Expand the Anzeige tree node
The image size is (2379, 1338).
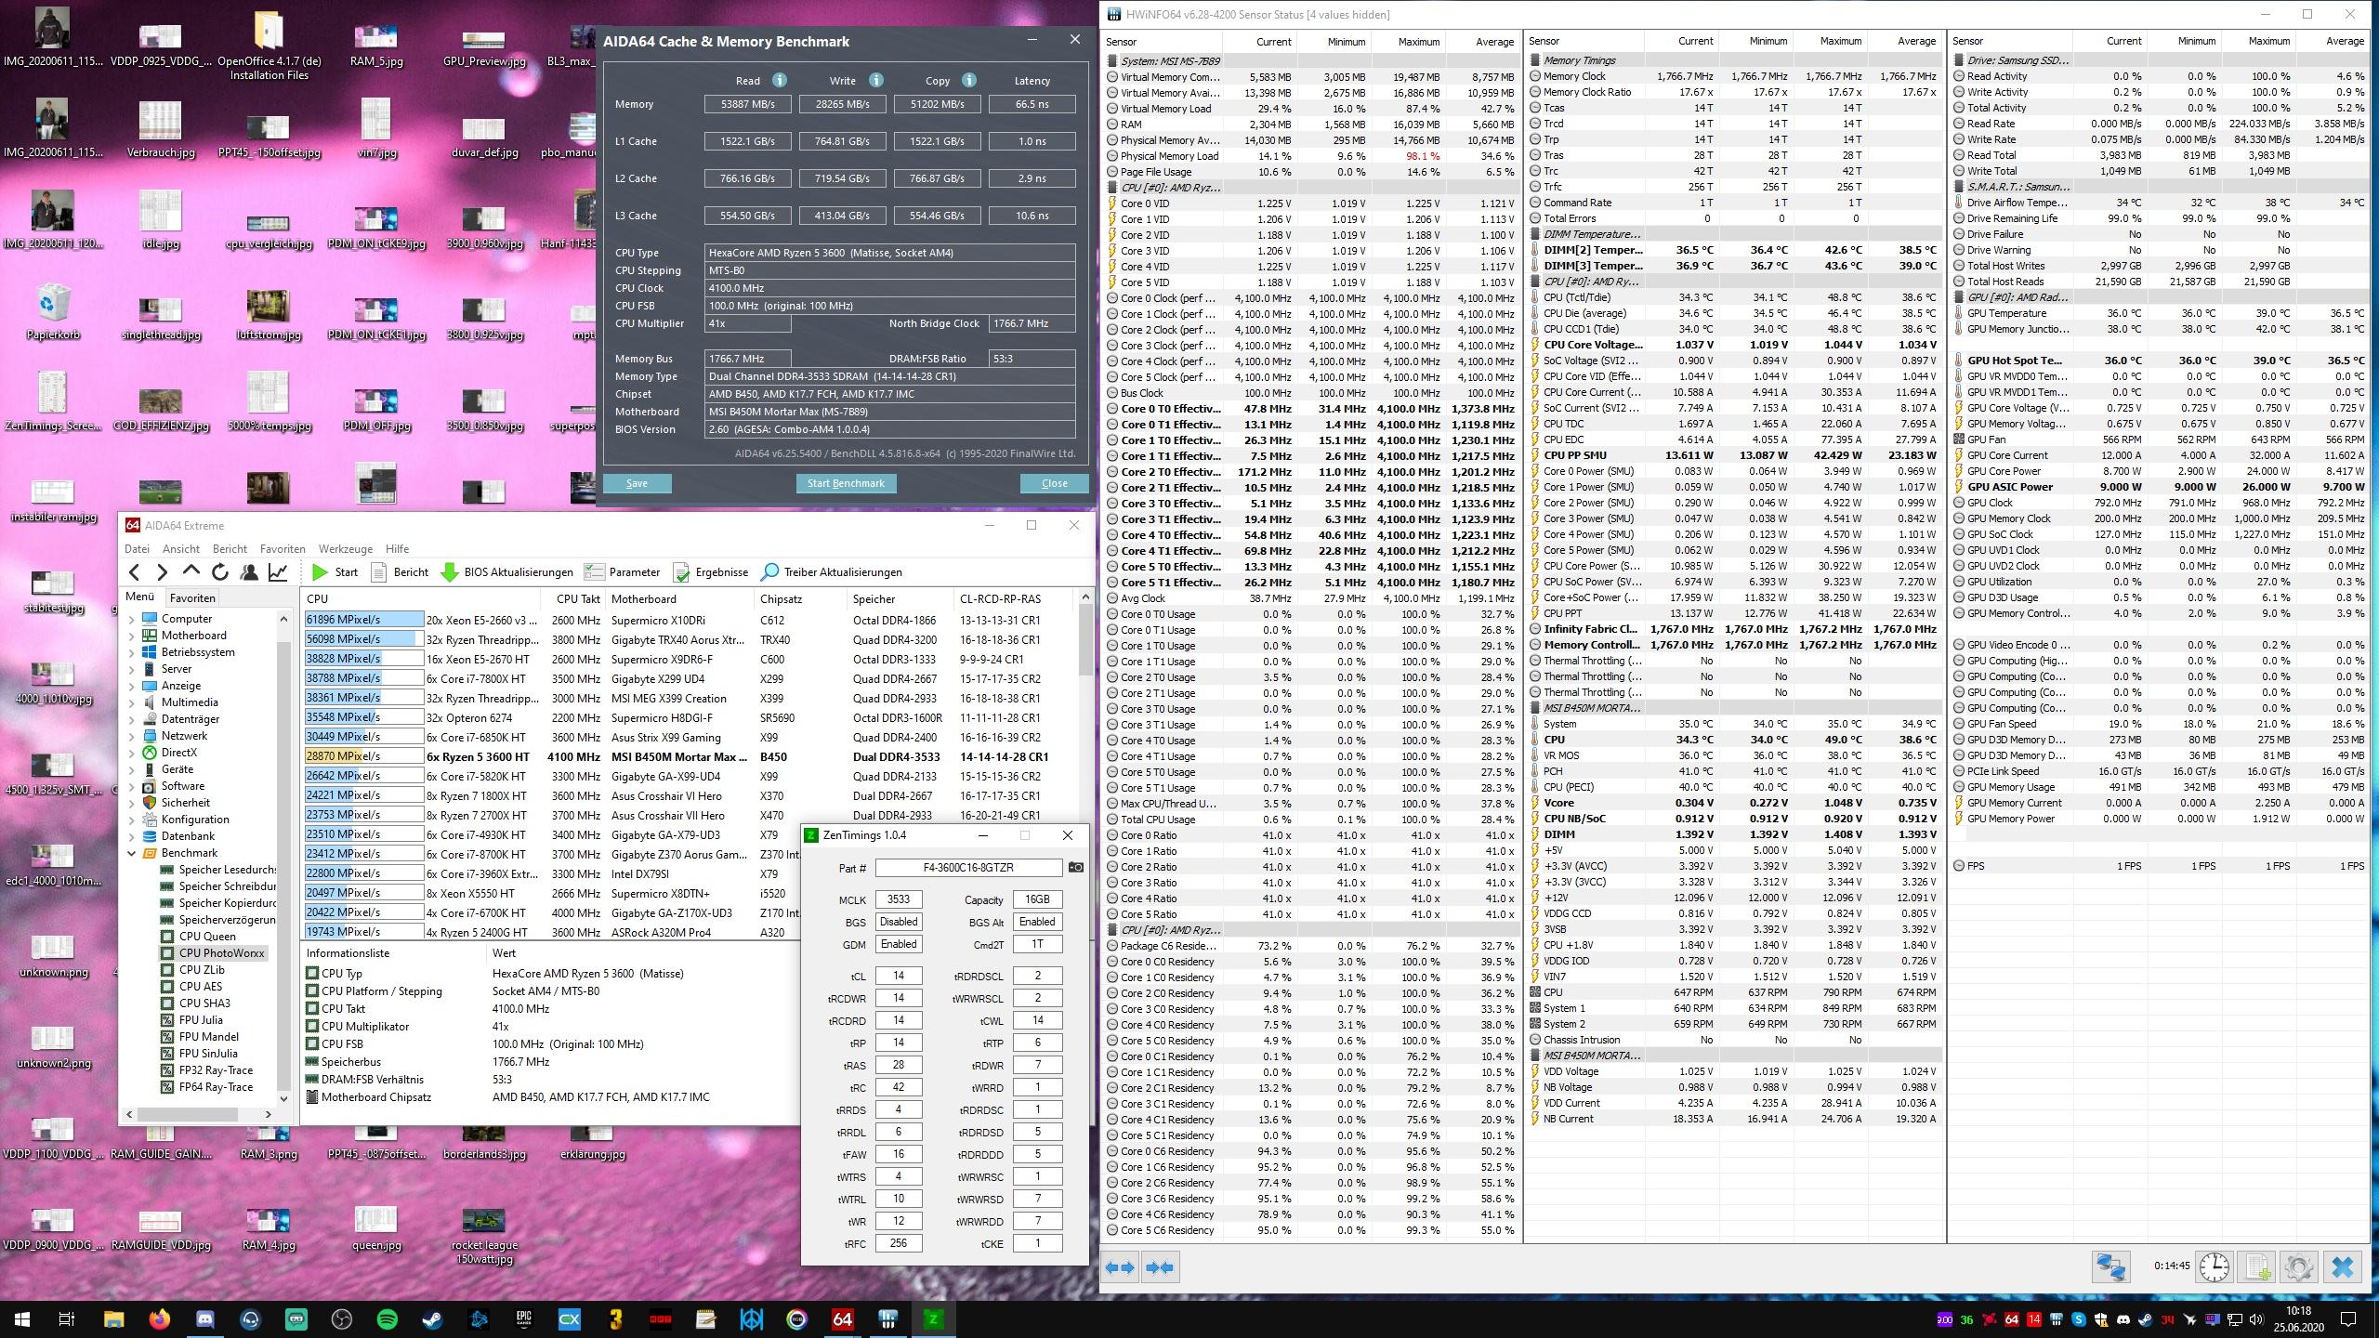point(132,686)
